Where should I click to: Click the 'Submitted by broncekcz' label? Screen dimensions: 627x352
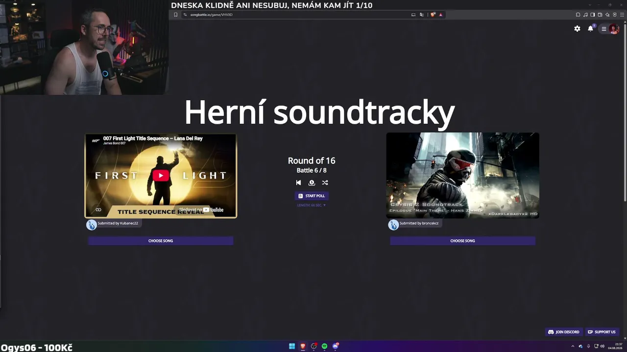tap(419, 223)
